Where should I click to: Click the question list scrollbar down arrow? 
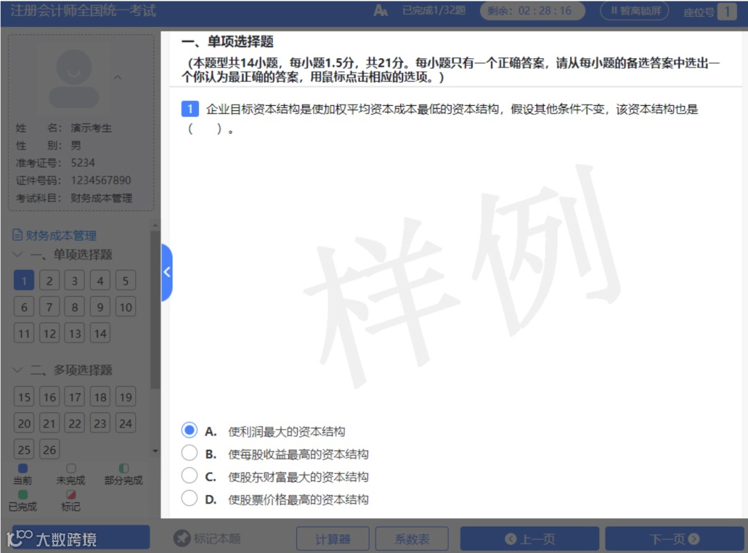tap(155, 451)
